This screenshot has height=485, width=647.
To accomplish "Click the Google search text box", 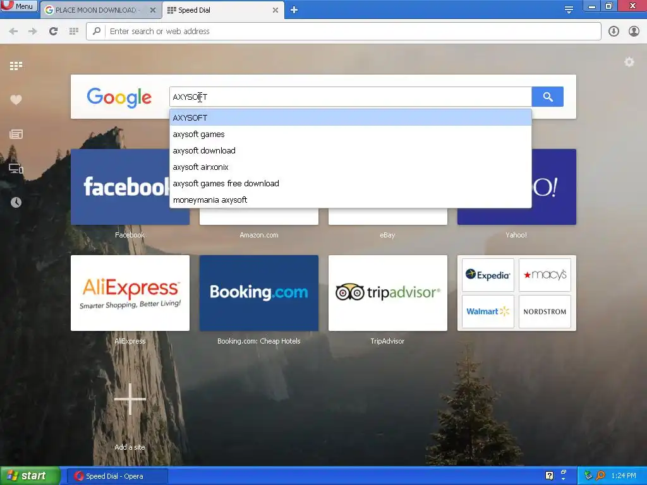I will tap(350, 97).
